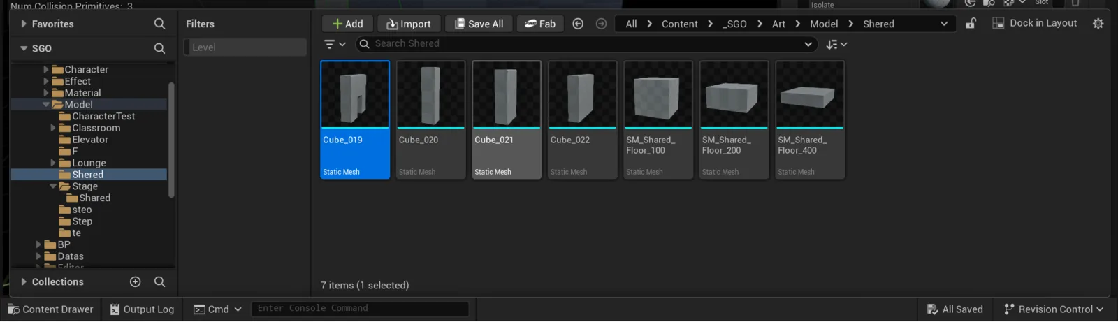The width and height of the screenshot is (1118, 322).
Task: Expand the Collections section
Action: [24, 281]
